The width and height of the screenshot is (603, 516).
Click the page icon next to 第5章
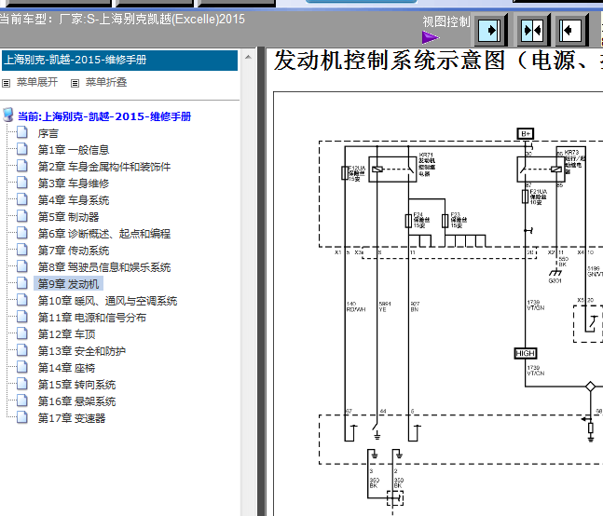click(x=22, y=215)
